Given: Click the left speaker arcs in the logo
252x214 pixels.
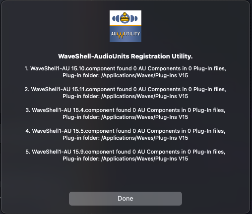Looking at the screenshot, I should tap(116, 18).
